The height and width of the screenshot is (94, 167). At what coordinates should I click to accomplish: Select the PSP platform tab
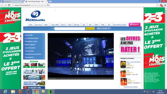pyautogui.click(x=96, y=25)
